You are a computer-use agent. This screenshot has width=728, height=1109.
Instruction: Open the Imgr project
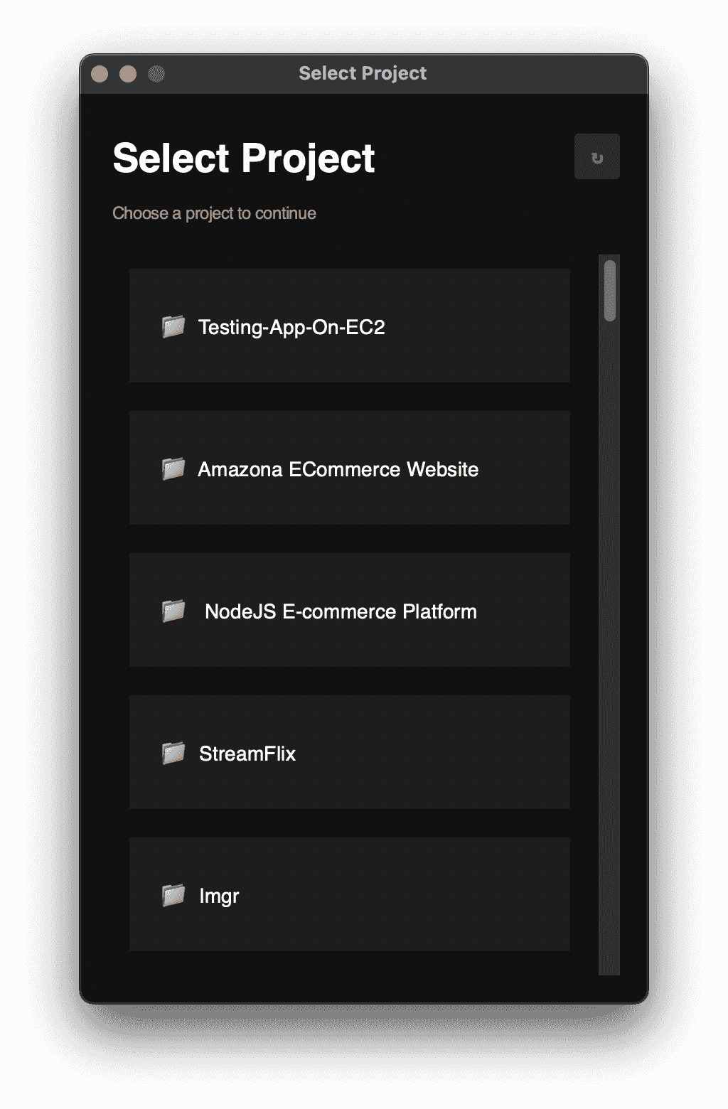tap(349, 894)
